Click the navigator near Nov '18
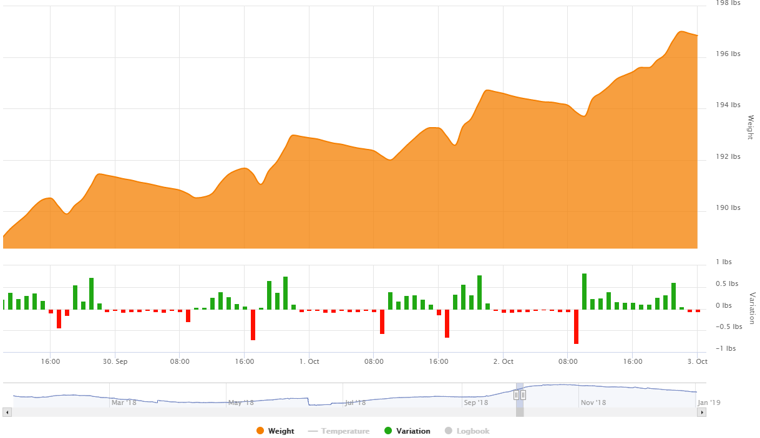 pyautogui.click(x=593, y=402)
